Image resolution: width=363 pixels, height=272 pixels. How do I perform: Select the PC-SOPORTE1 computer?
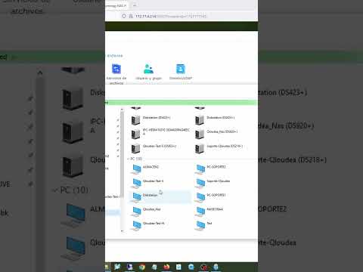click(x=211, y=197)
